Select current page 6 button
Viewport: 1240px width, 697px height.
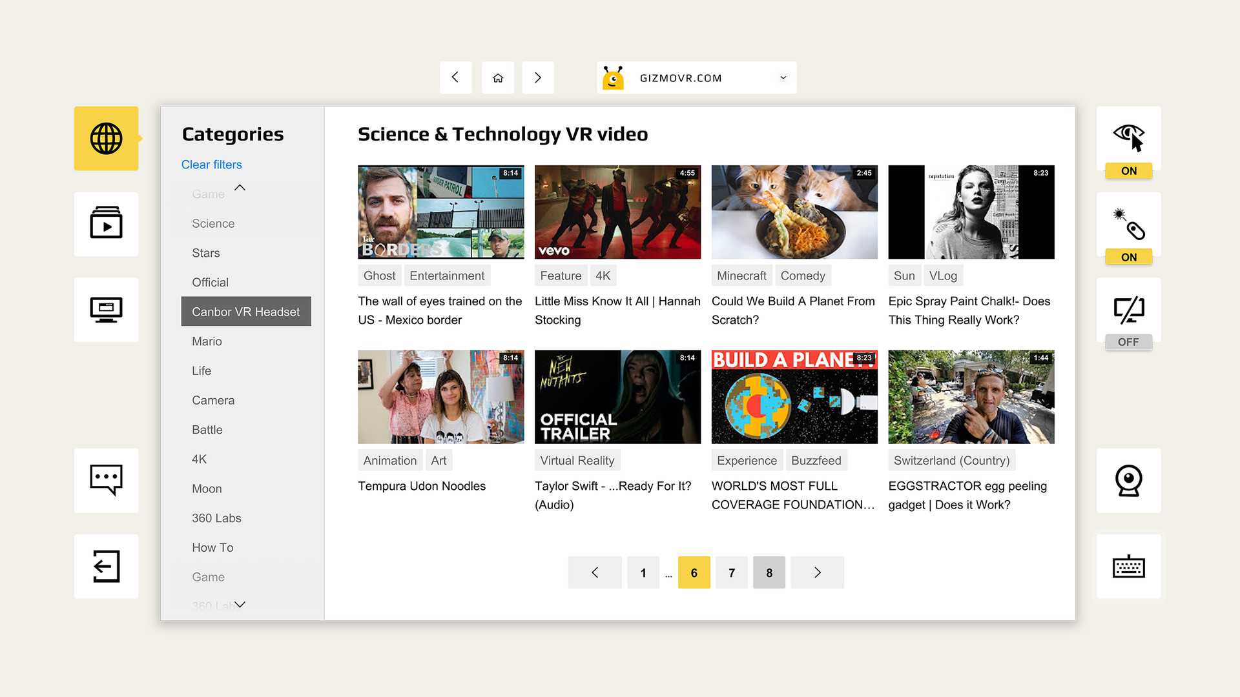694,572
